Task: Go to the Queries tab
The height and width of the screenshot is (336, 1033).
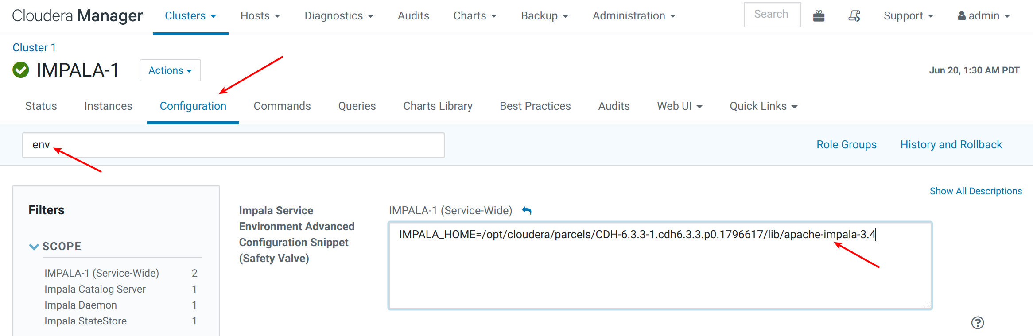Action: tap(357, 106)
